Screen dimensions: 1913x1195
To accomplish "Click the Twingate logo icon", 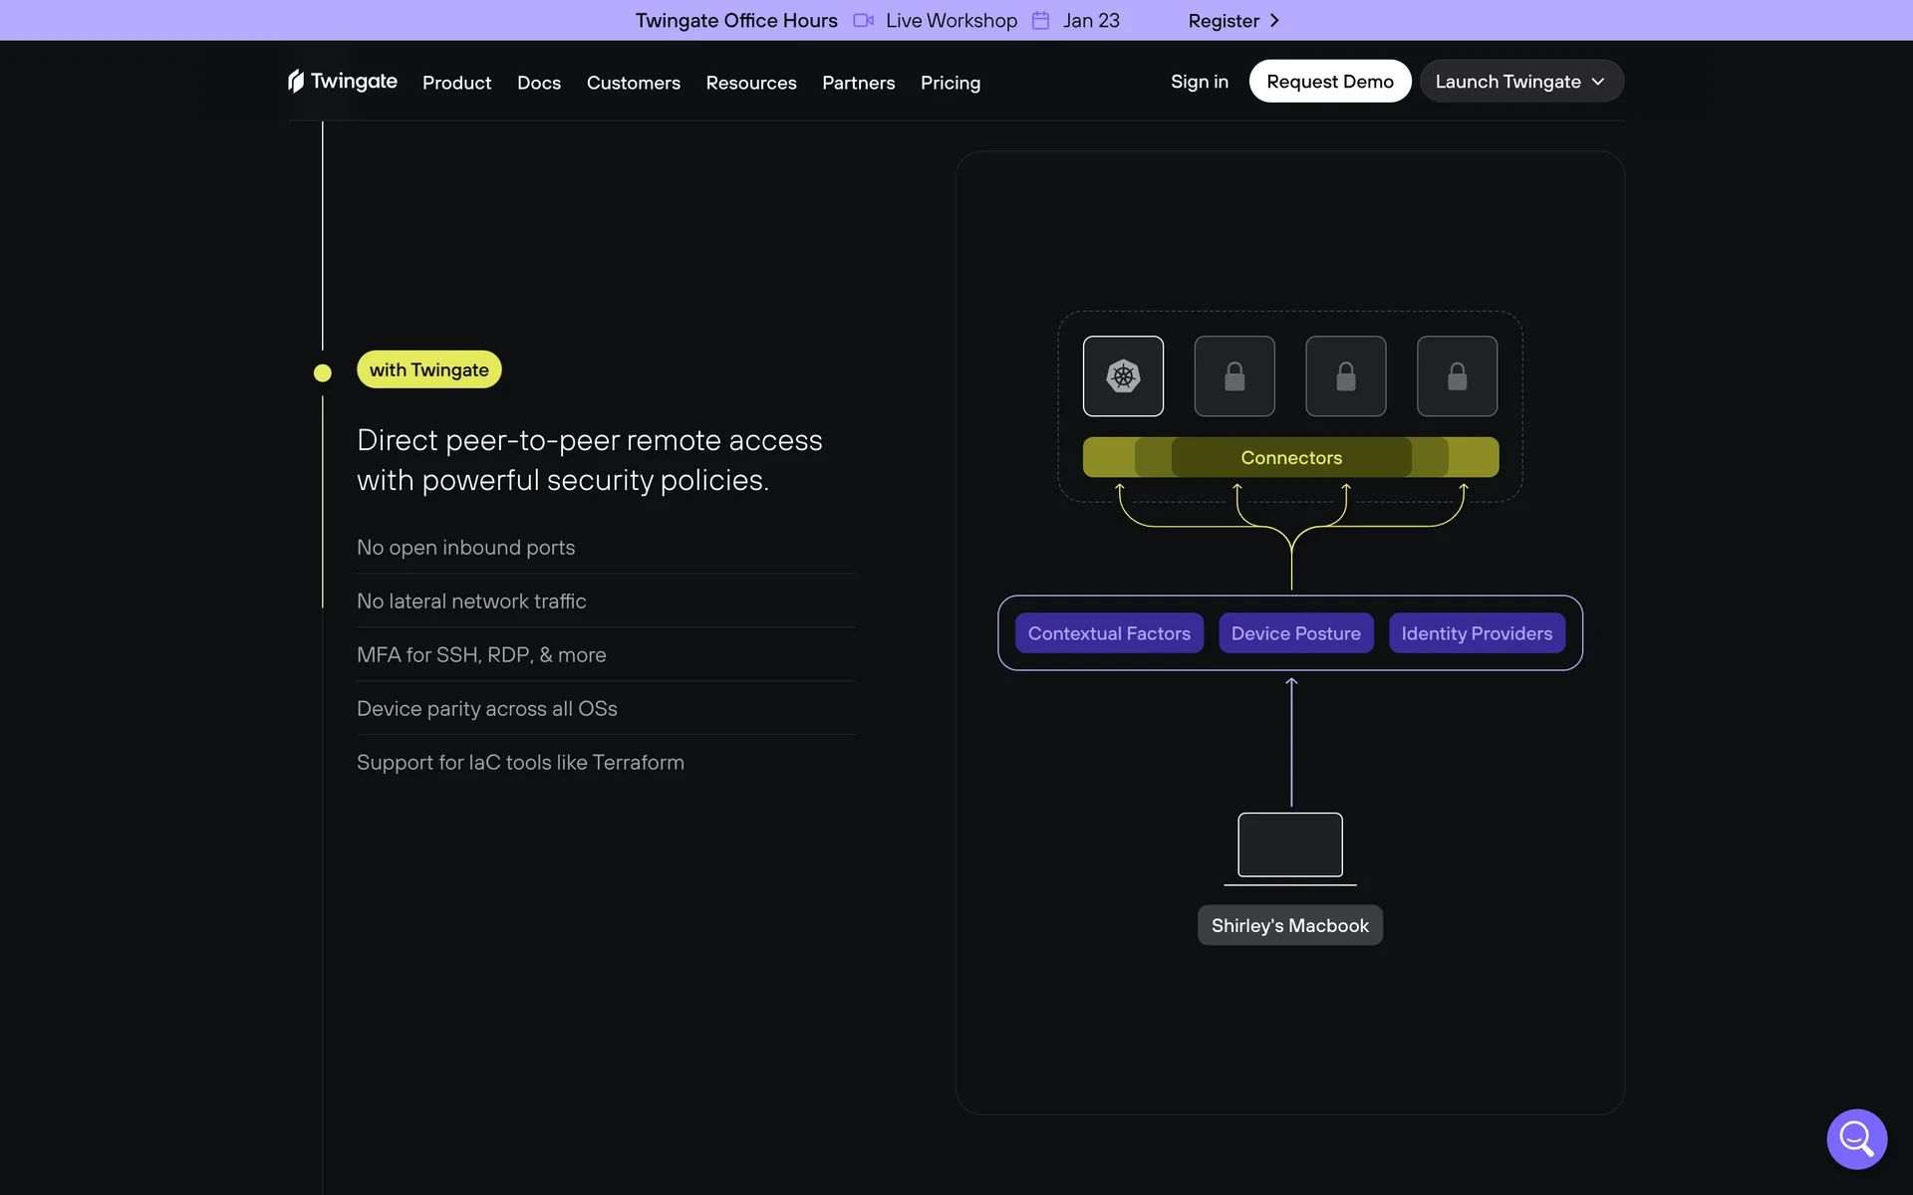I will pyautogui.click(x=296, y=81).
